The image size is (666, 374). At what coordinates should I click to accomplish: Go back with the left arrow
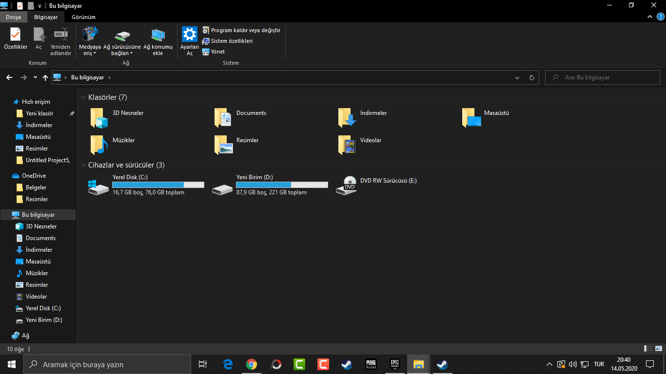[x=9, y=77]
